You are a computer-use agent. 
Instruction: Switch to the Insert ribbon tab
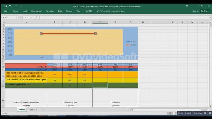(25, 11)
